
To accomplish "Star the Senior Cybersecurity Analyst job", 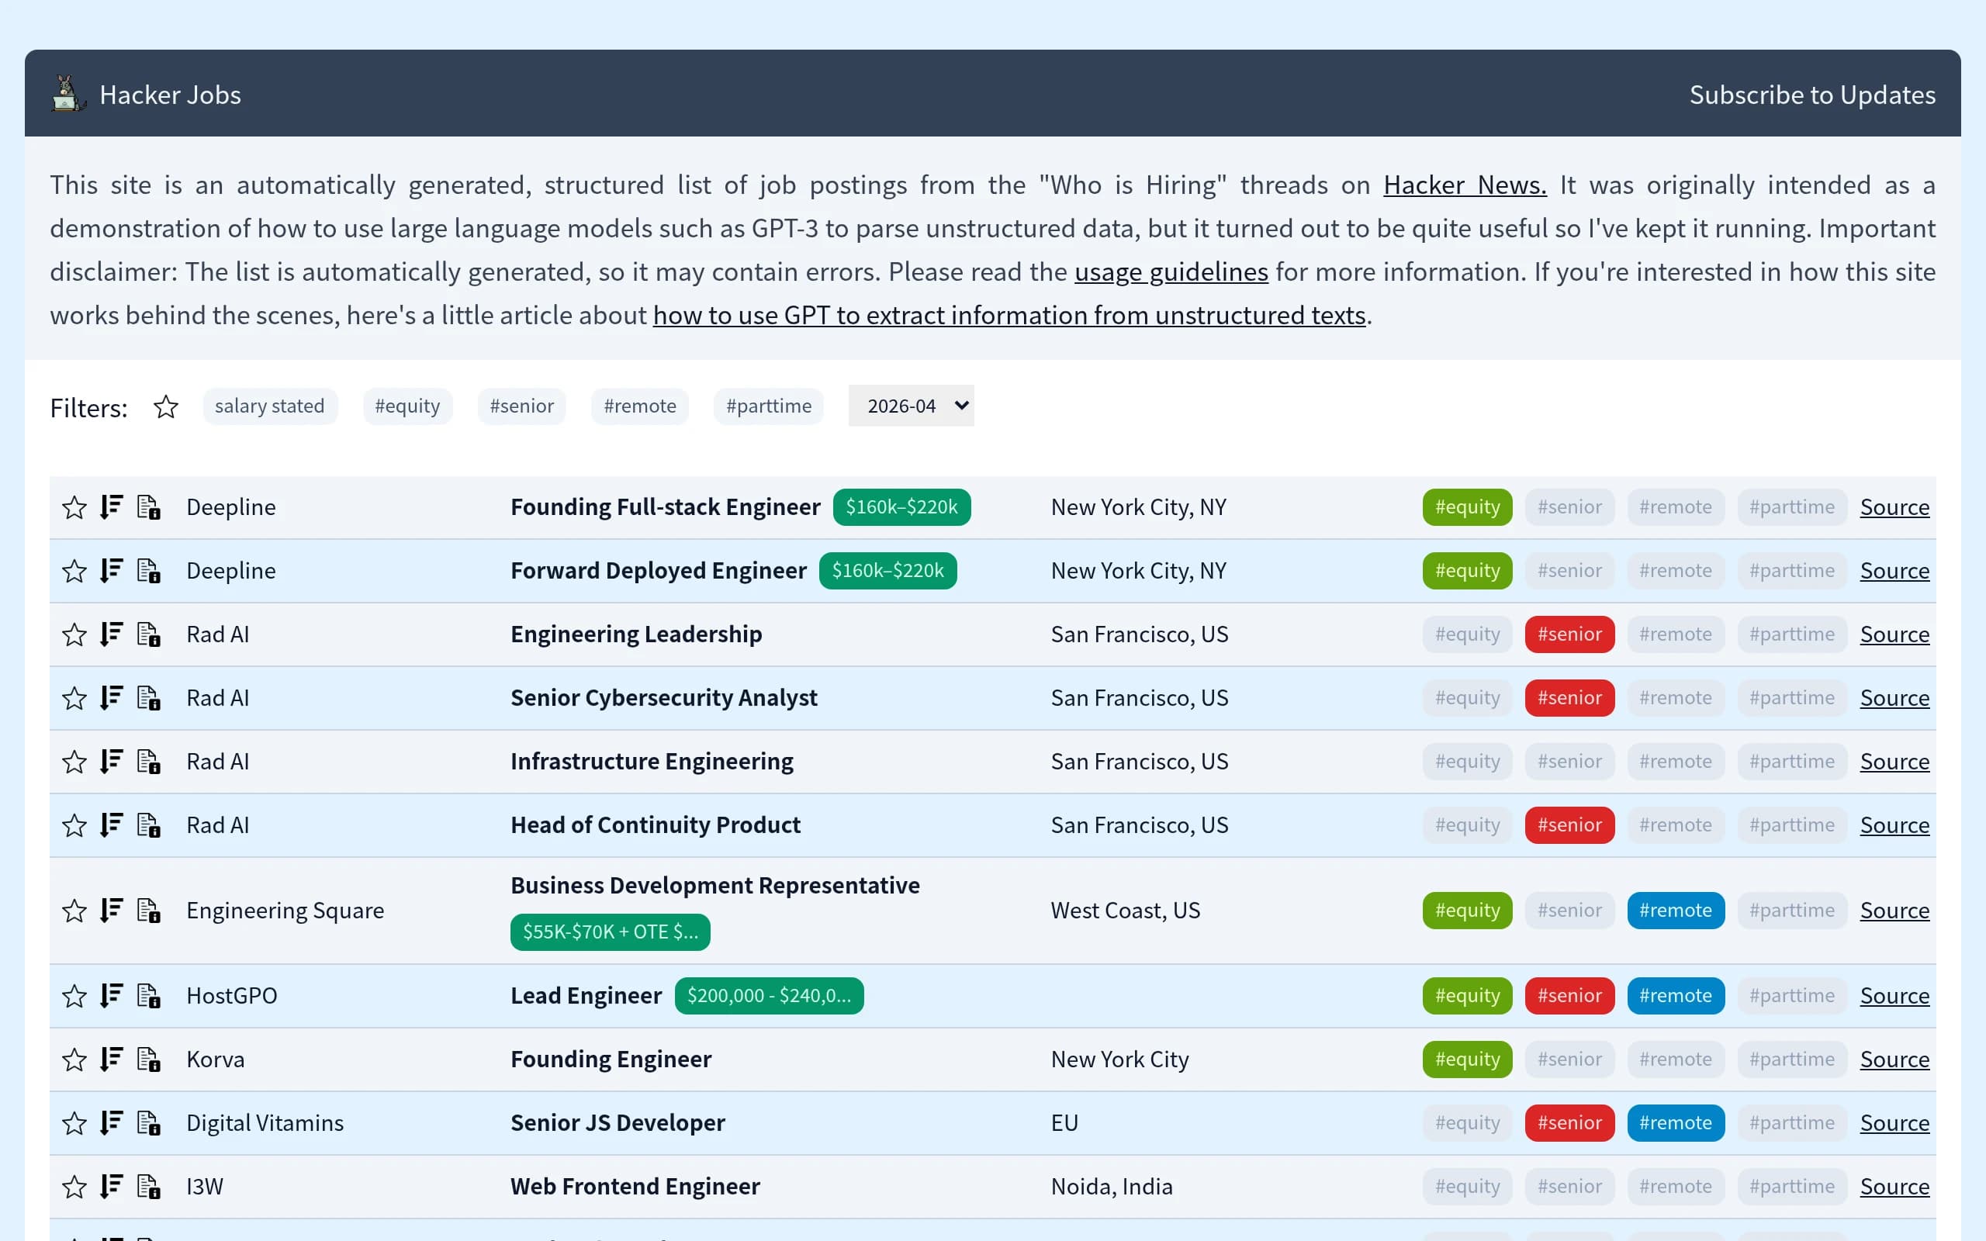I will 74,697.
